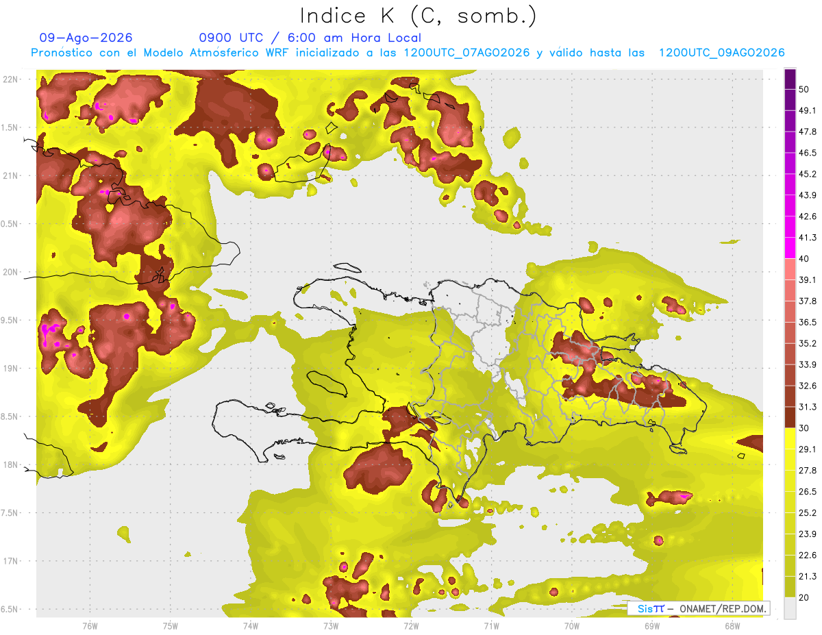Click the "47.8" value on the color scale
The height and width of the screenshot is (635, 822).
click(808, 132)
